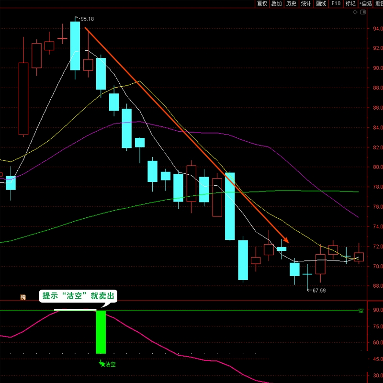The width and height of the screenshot is (383, 383).
Task: Click the 94.0 price axis label
Action: click(378, 29)
